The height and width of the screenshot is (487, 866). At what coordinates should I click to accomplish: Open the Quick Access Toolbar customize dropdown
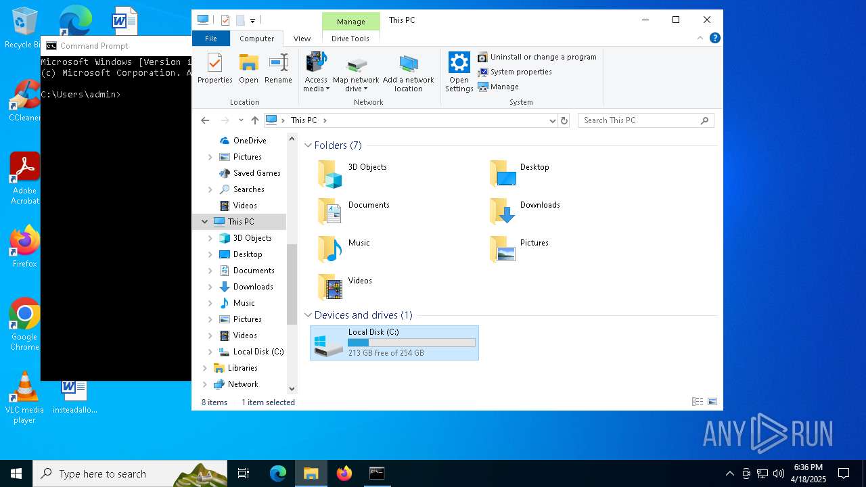point(252,21)
